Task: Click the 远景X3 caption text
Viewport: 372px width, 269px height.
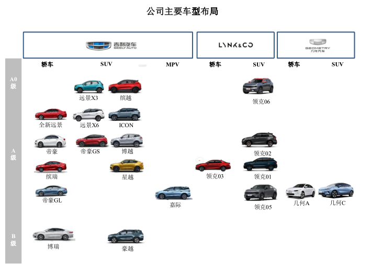Action: (88, 98)
